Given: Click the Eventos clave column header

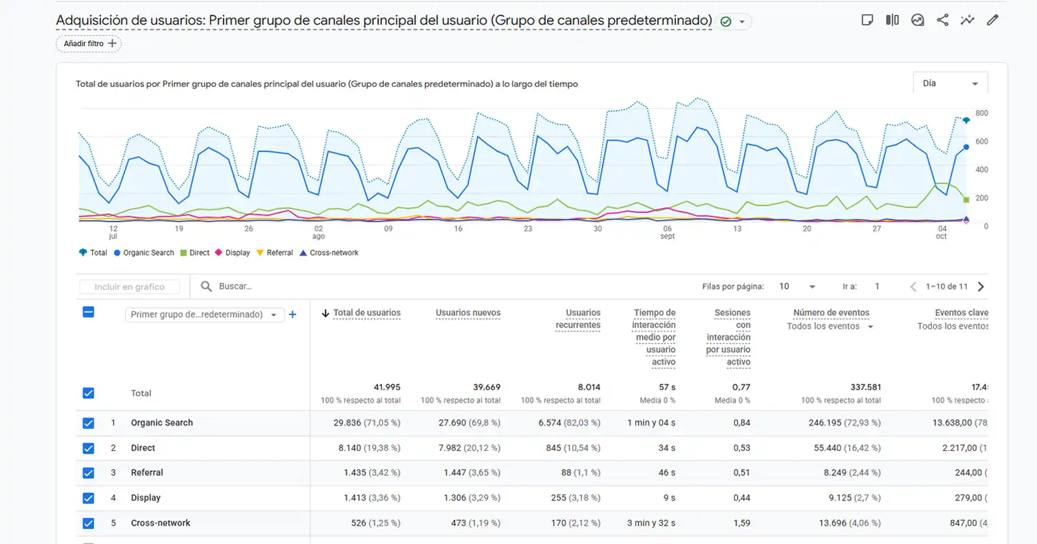Looking at the screenshot, I should pyautogui.click(x=962, y=313).
